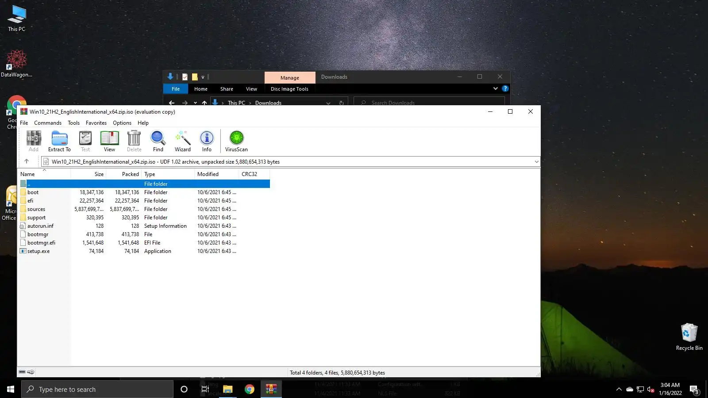Select the autorun.inf file icon
Screen dimensions: 708x398
pos(23,226)
